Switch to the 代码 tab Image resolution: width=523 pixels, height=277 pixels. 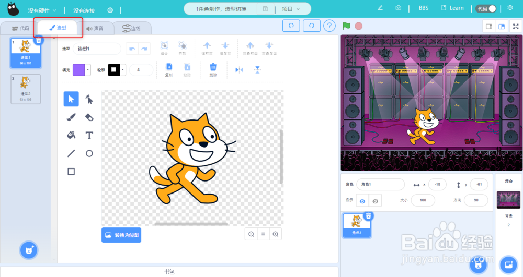(x=20, y=29)
